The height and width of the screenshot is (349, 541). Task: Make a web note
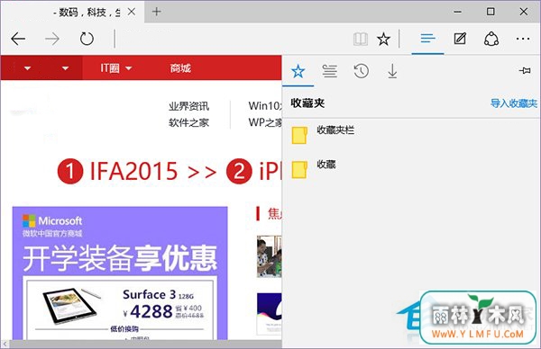(x=460, y=39)
